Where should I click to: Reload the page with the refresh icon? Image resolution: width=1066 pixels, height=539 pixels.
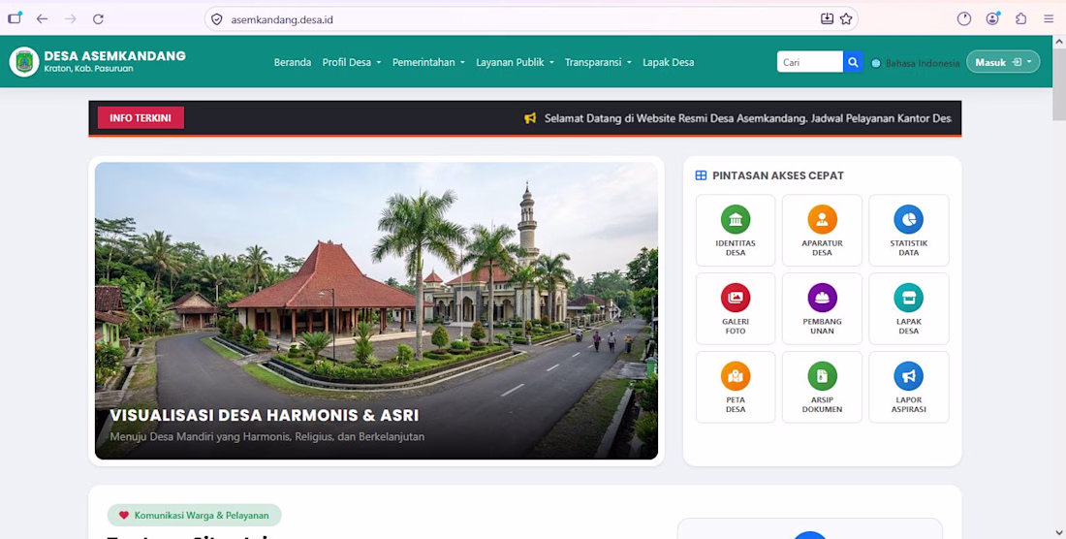(x=98, y=19)
